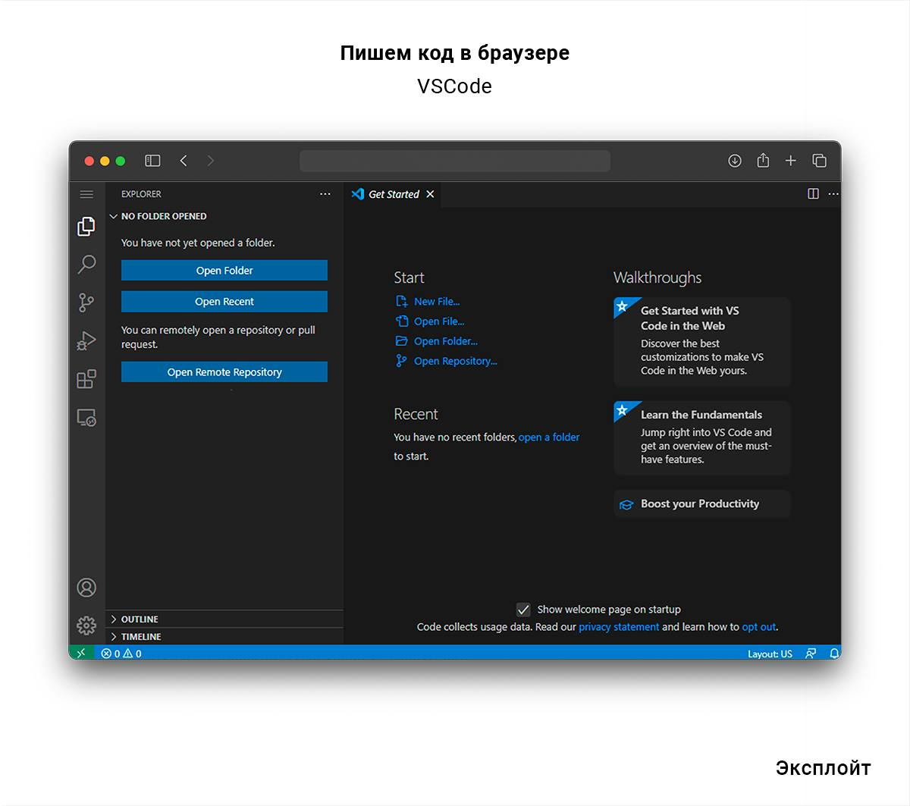Open the Source Control view icon

[x=86, y=303]
